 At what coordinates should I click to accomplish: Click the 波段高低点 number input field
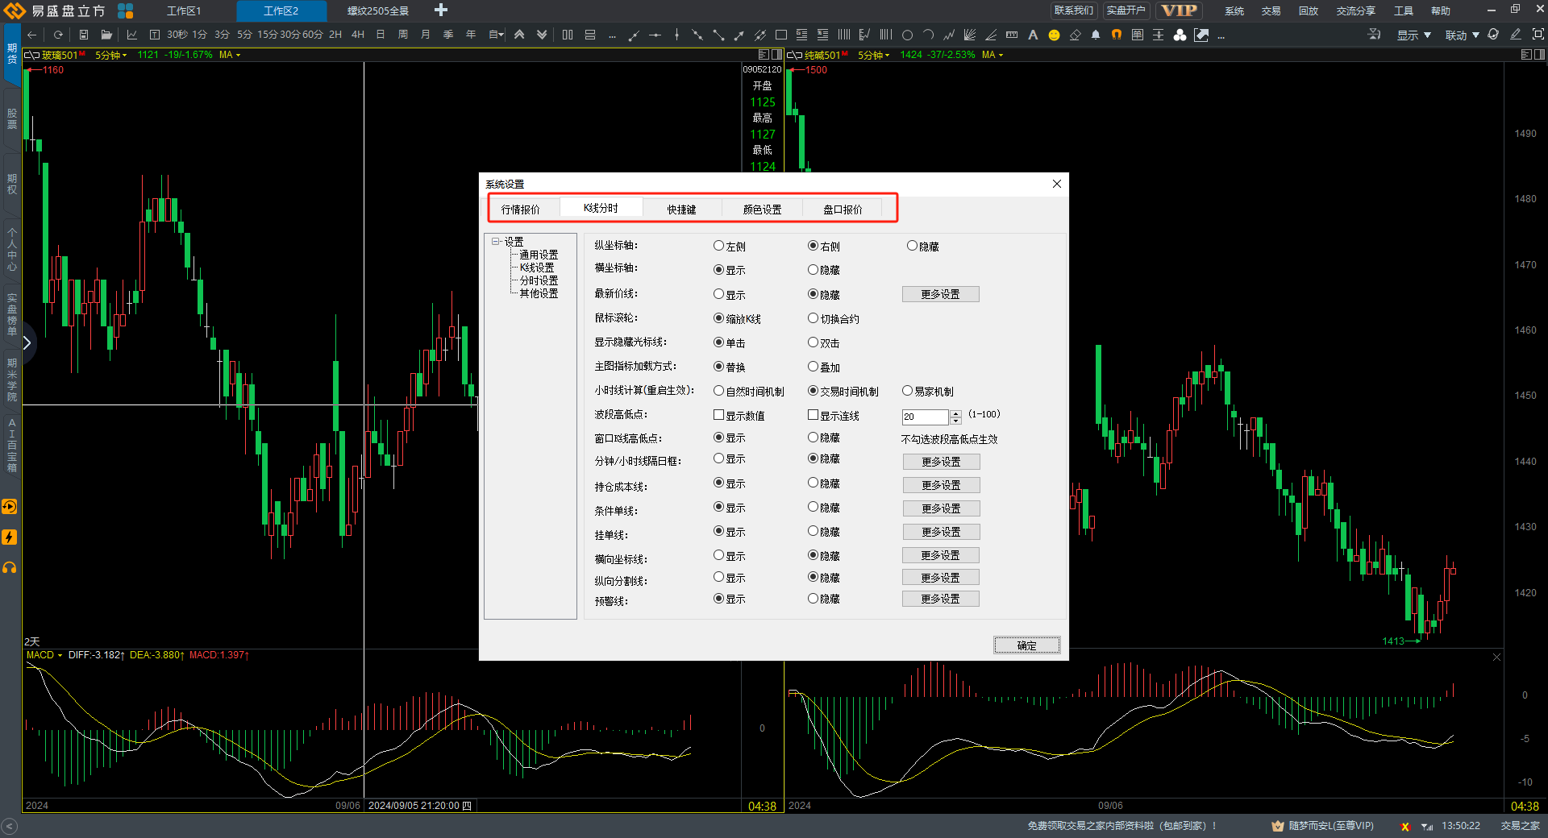[x=926, y=417]
